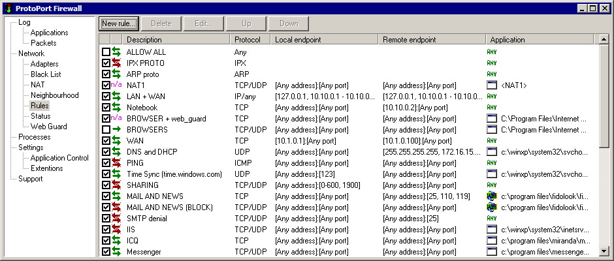Screen dimensions: 614x261
Task: Click the blocked arrows icon for IPX PROTO
Action: click(117, 63)
